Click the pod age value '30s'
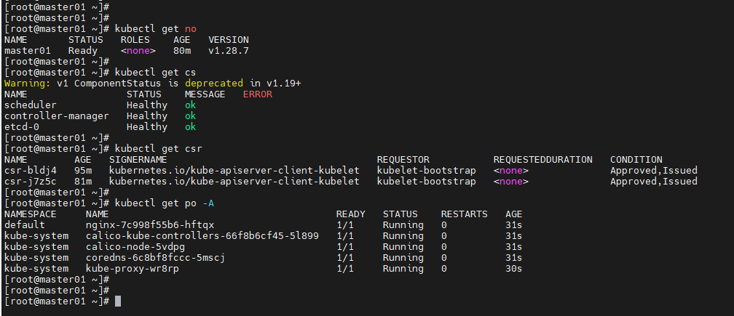 coord(513,268)
